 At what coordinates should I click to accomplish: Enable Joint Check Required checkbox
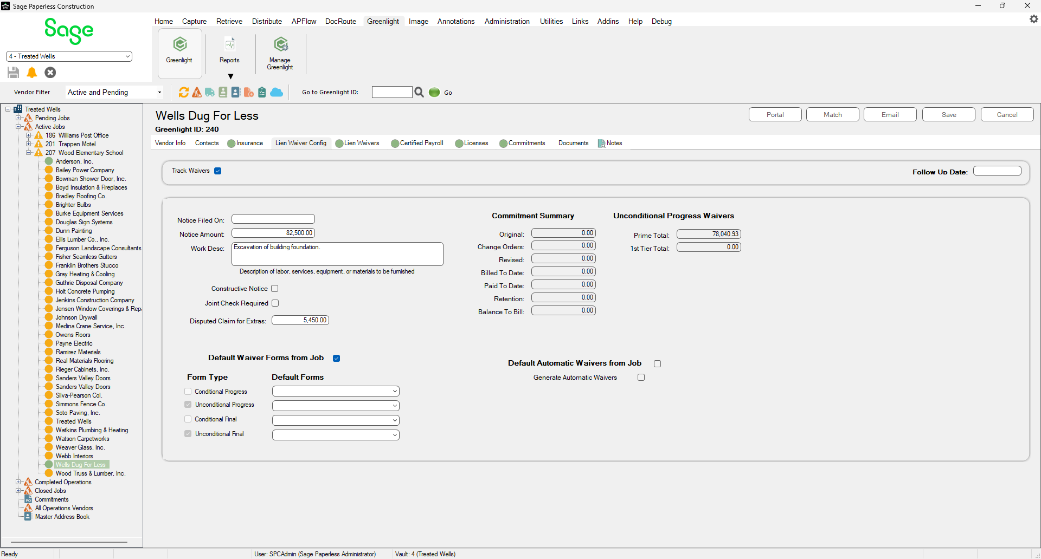(x=275, y=303)
